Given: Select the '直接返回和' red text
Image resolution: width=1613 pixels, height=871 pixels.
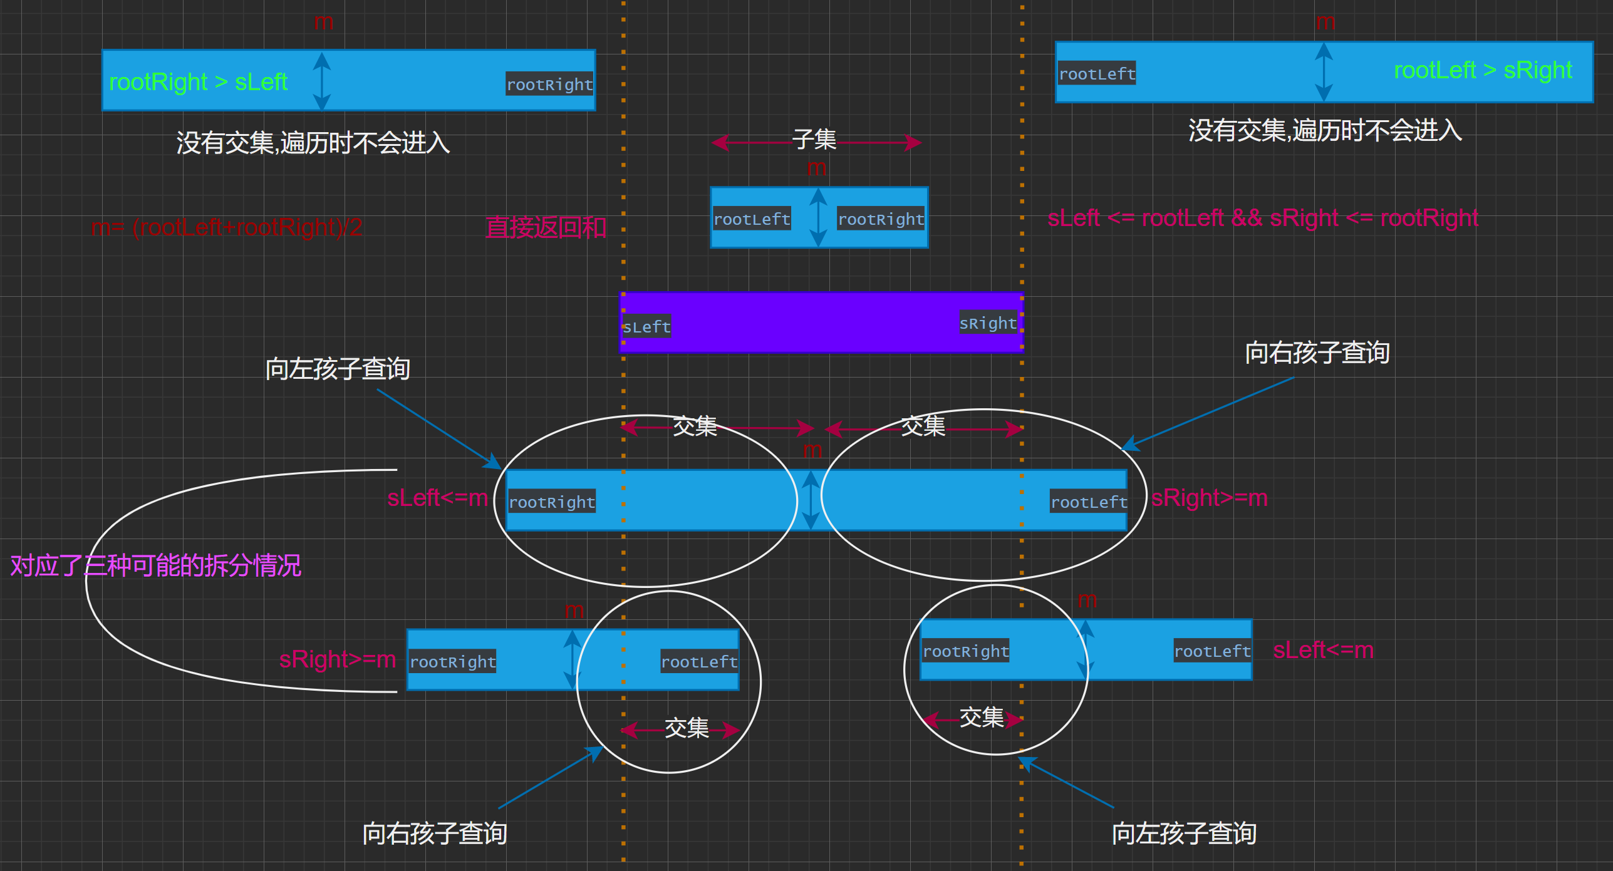Looking at the screenshot, I should [x=546, y=227].
